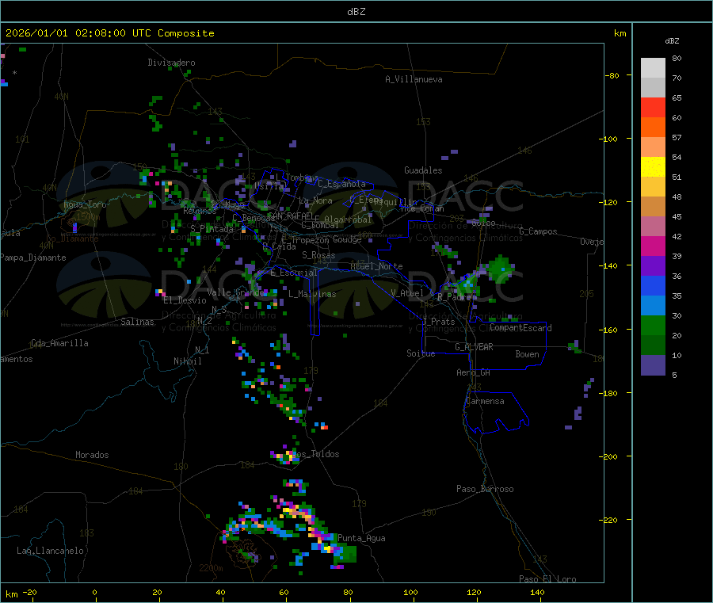Screen dimensions: 713x603
Task: Click the Atuel_Norte label
Action: (376, 266)
